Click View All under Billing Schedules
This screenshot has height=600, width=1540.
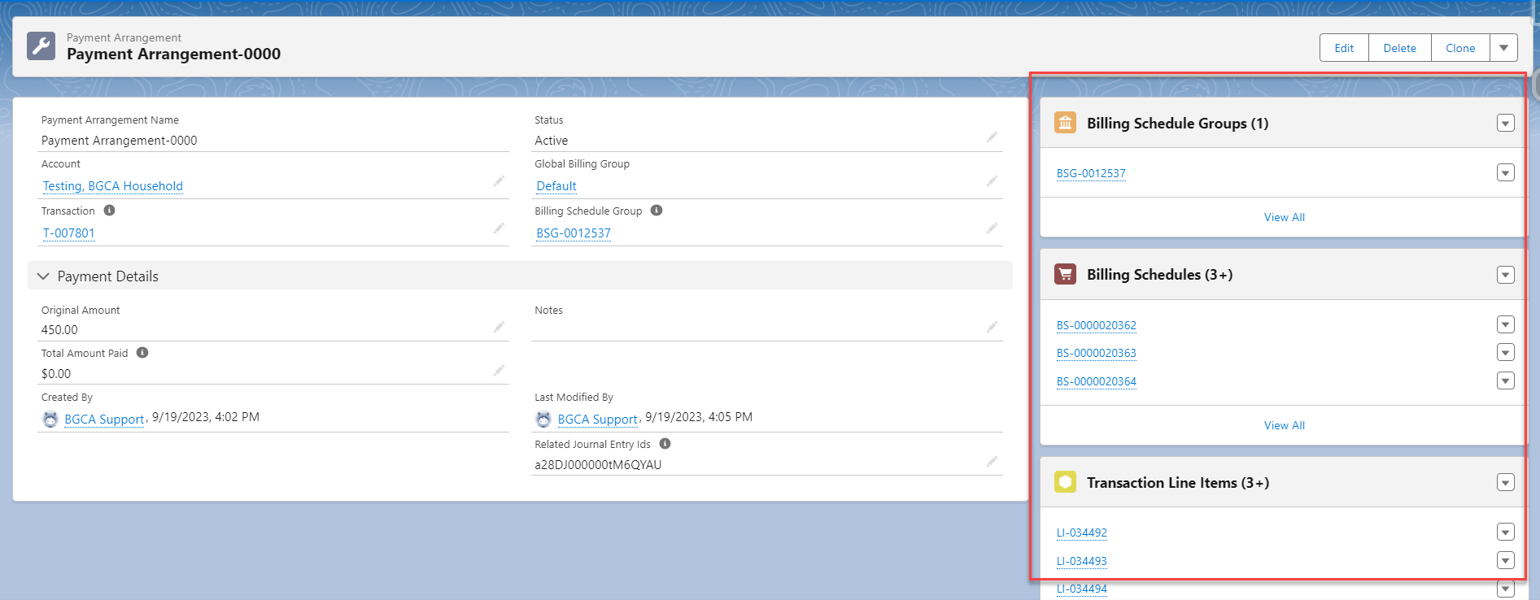(x=1284, y=425)
